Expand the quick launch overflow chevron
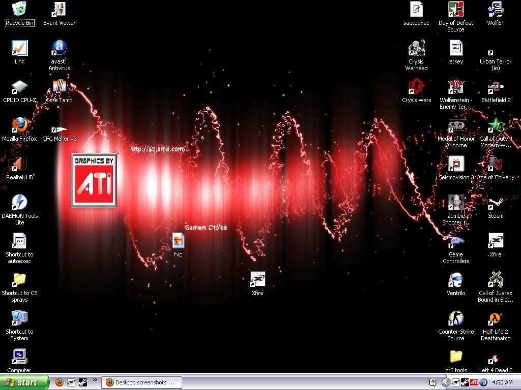 point(95,380)
